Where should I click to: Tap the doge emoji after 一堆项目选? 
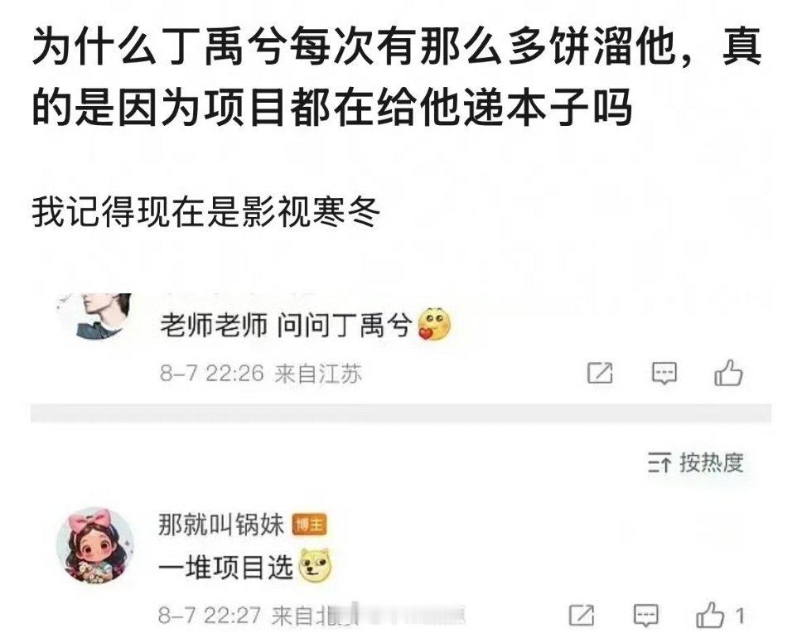click(x=315, y=566)
